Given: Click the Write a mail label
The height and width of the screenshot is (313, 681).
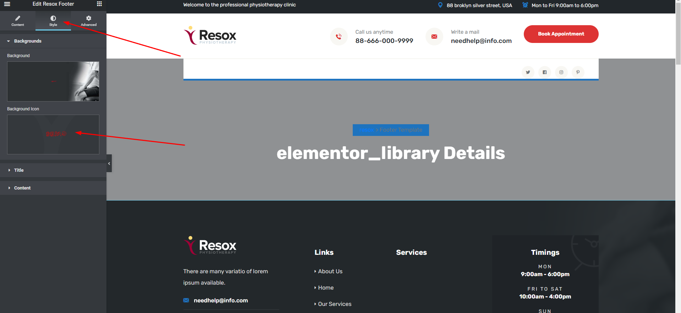Looking at the screenshot, I should (465, 32).
